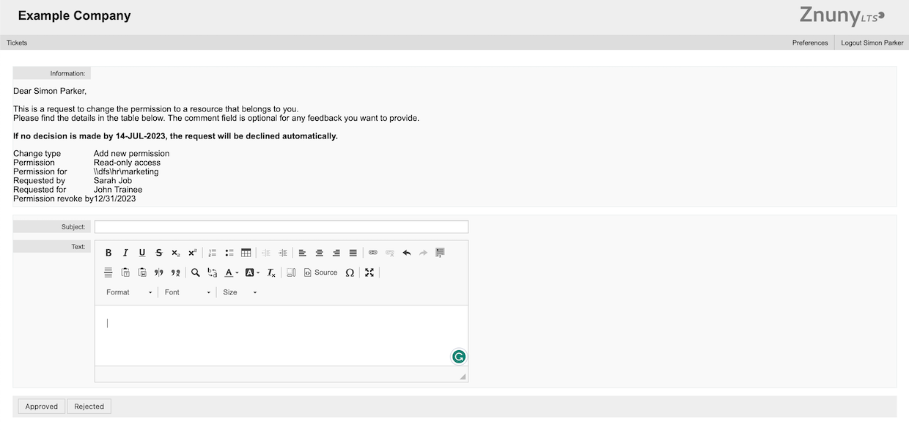Toggle underline formatting
909x430 pixels.
pyautogui.click(x=142, y=253)
